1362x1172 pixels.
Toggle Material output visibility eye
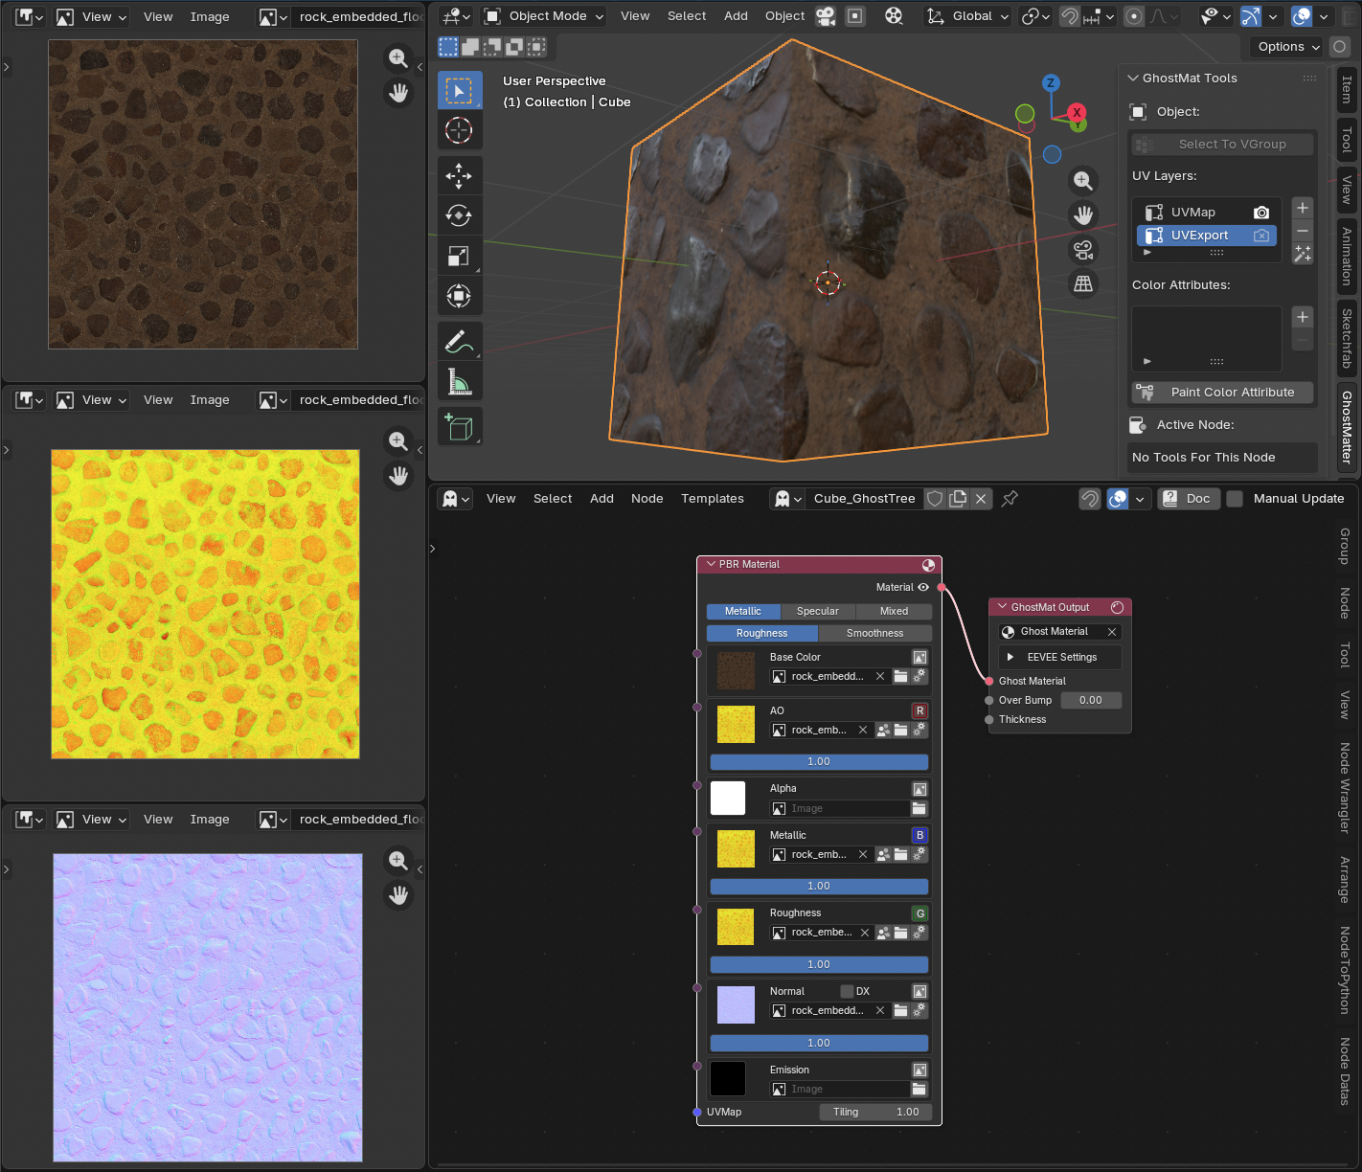tap(923, 588)
